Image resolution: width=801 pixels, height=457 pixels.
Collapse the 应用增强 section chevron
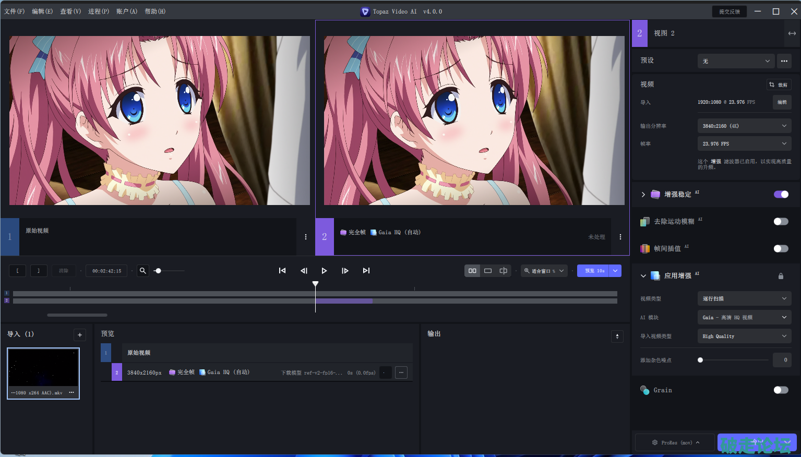click(643, 276)
